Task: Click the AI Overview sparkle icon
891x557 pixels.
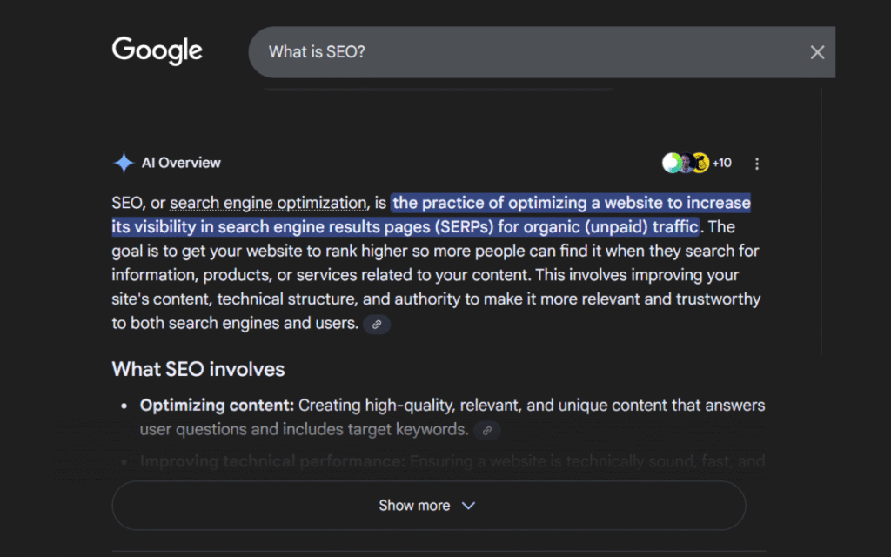Action: (x=124, y=163)
